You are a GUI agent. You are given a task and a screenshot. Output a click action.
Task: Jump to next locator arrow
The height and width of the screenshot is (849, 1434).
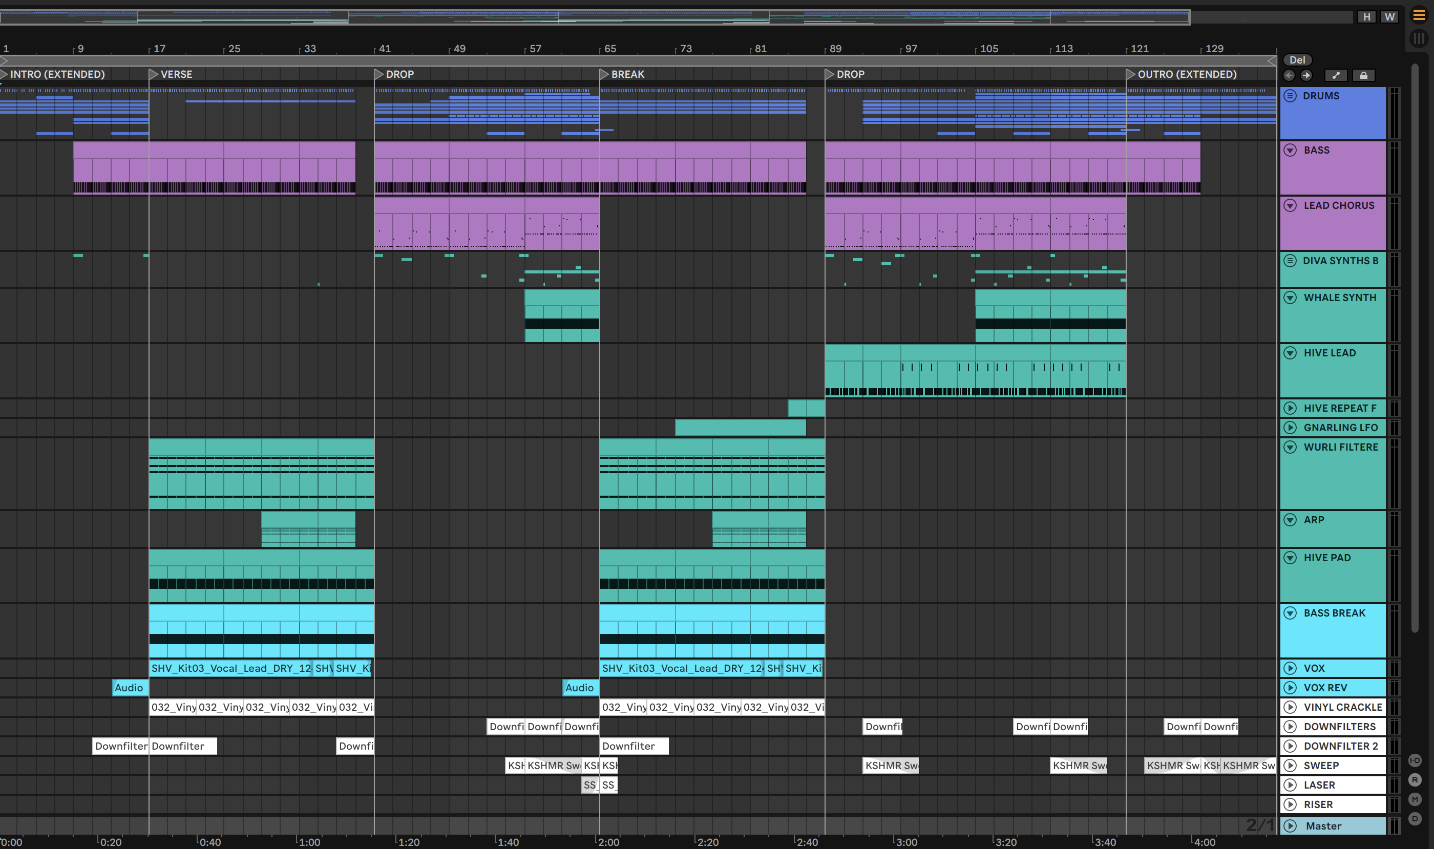(x=1306, y=75)
